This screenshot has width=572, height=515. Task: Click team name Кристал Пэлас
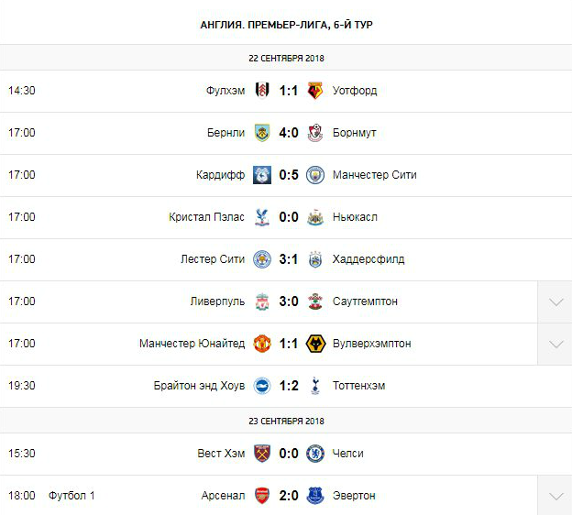tap(207, 217)
